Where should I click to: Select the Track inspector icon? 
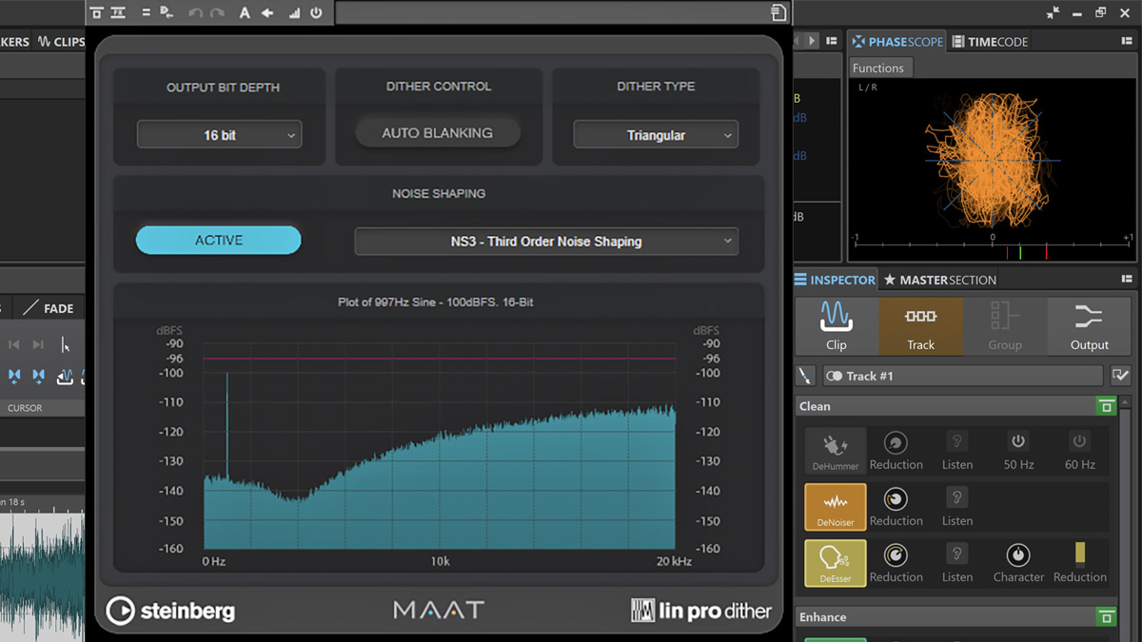point(921,325)
